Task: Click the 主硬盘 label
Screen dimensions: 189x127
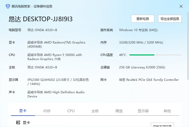Action: pos(105,67)
